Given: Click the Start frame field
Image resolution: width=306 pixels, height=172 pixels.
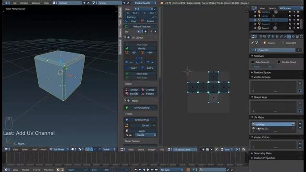Looking at the screenshot, I should coord(77,170).
